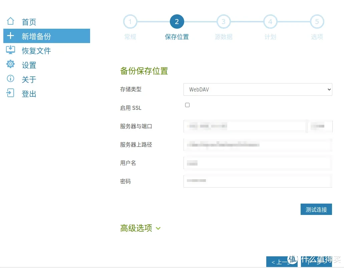344x268 pixels.
Task: Click the 上一步 button at bottom
Action: click(x=282, y=262)
